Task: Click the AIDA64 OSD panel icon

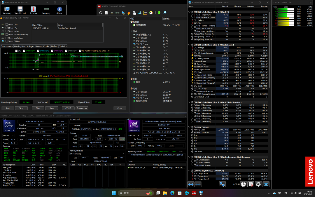Action: tap(145, 13)
